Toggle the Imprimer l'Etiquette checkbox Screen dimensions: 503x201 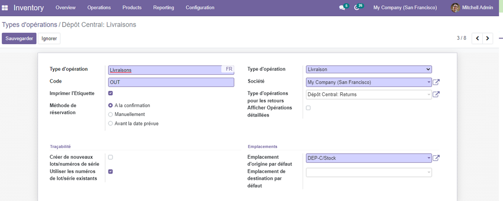point(111,93)
